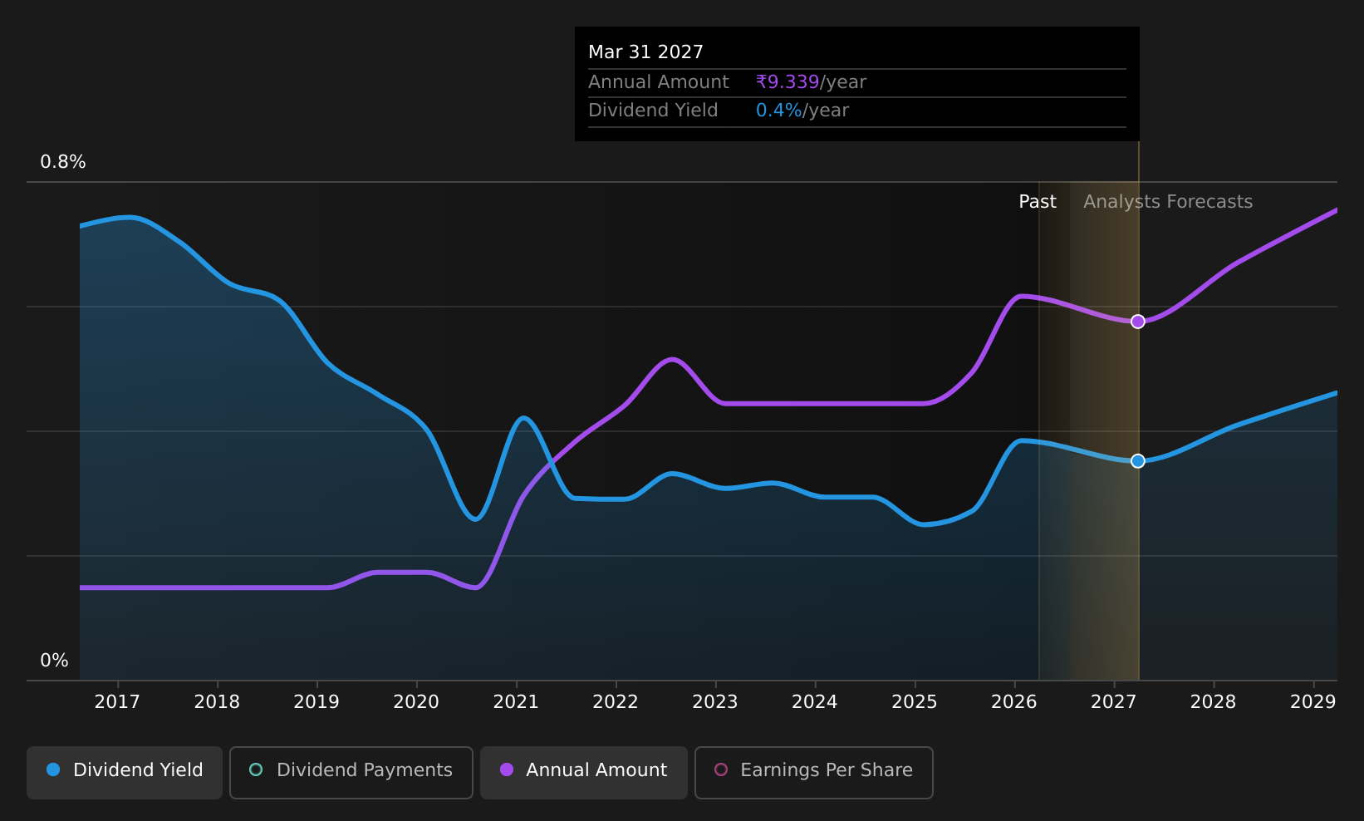1364x821 pixels.
Task: Click the Past region label
Action: 1038,202
